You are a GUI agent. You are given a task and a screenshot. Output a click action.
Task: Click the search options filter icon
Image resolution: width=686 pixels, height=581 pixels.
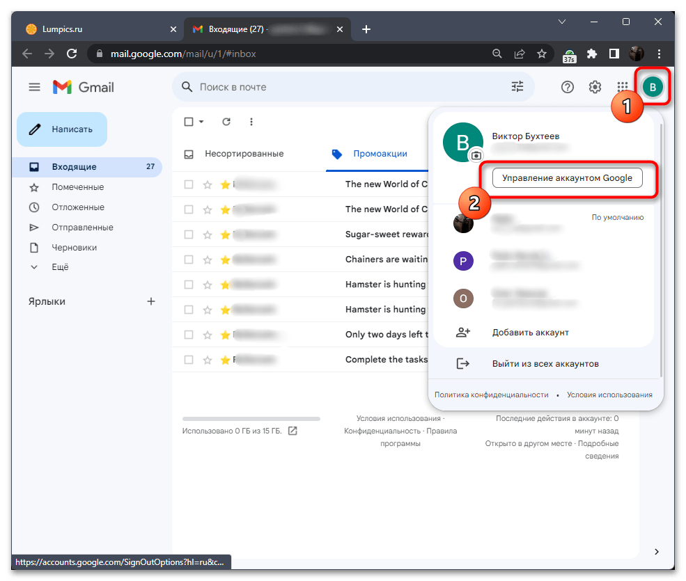(x=517, y=87)
